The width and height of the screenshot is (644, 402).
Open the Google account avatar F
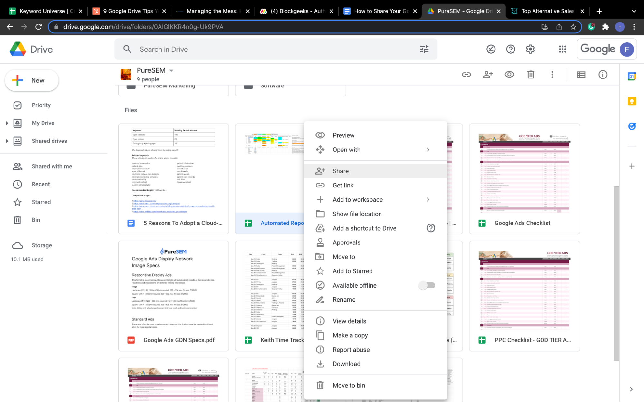coord(627,49)
